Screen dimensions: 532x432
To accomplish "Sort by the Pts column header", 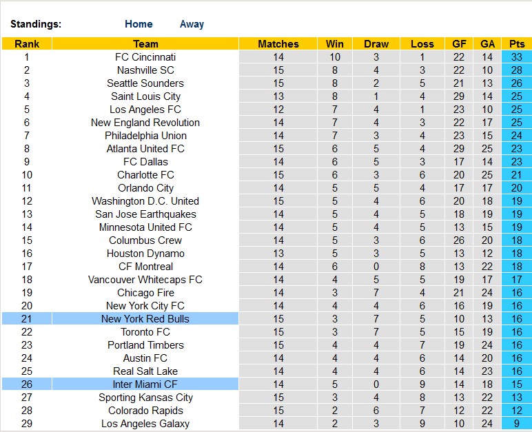I will 517,44.
